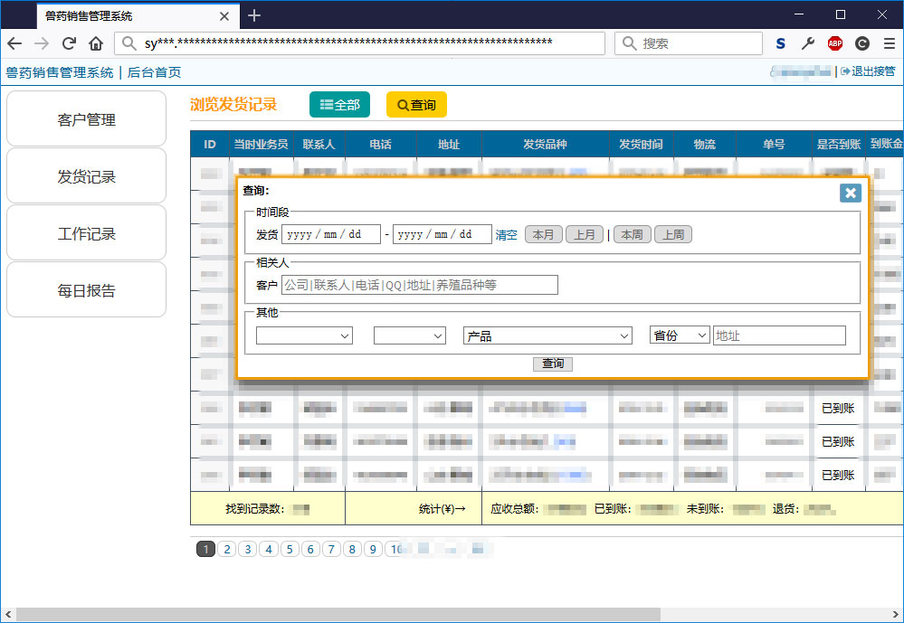Viewport: 904px width, 623px height.
Task: Go to page 8
Action: (x=352, y=549)
